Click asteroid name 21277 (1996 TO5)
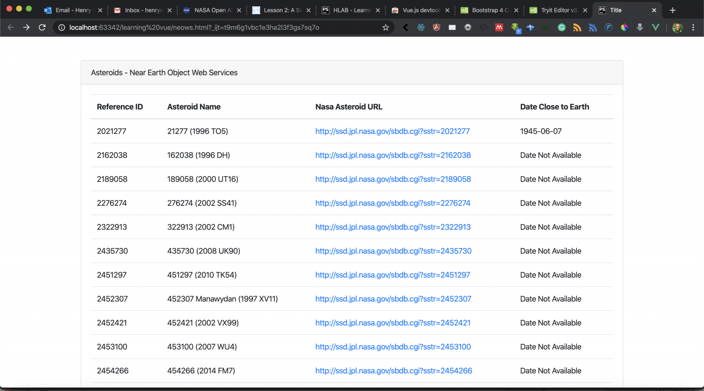The width and height of the screenshot is (704, 391). point(198,131)
